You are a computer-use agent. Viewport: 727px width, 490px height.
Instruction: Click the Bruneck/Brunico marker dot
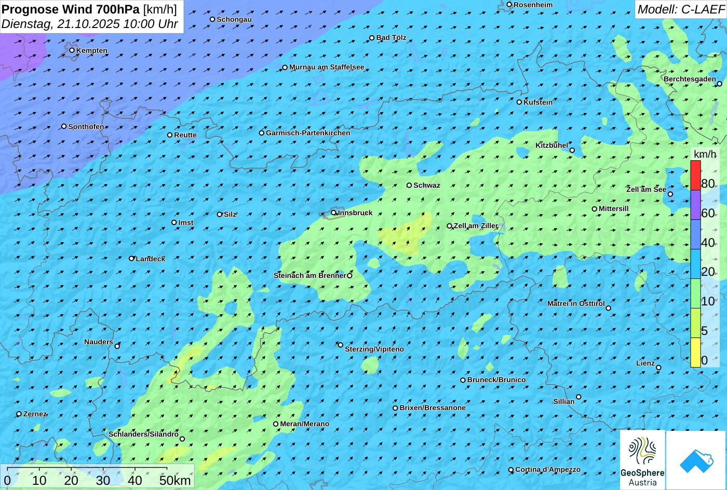(x=463, y=380)
